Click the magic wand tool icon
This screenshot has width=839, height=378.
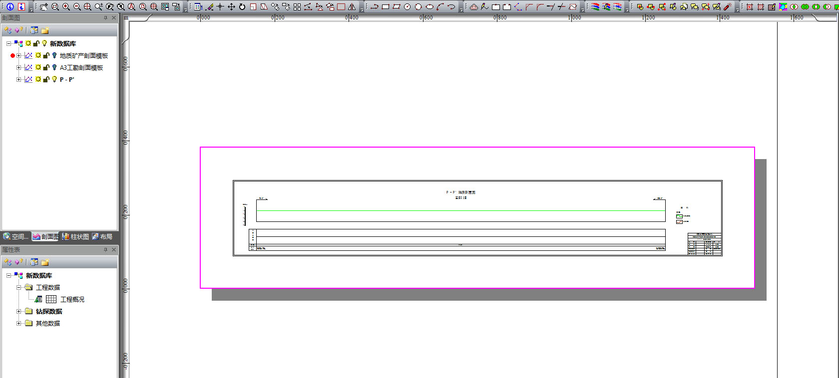tap(728, 6)
